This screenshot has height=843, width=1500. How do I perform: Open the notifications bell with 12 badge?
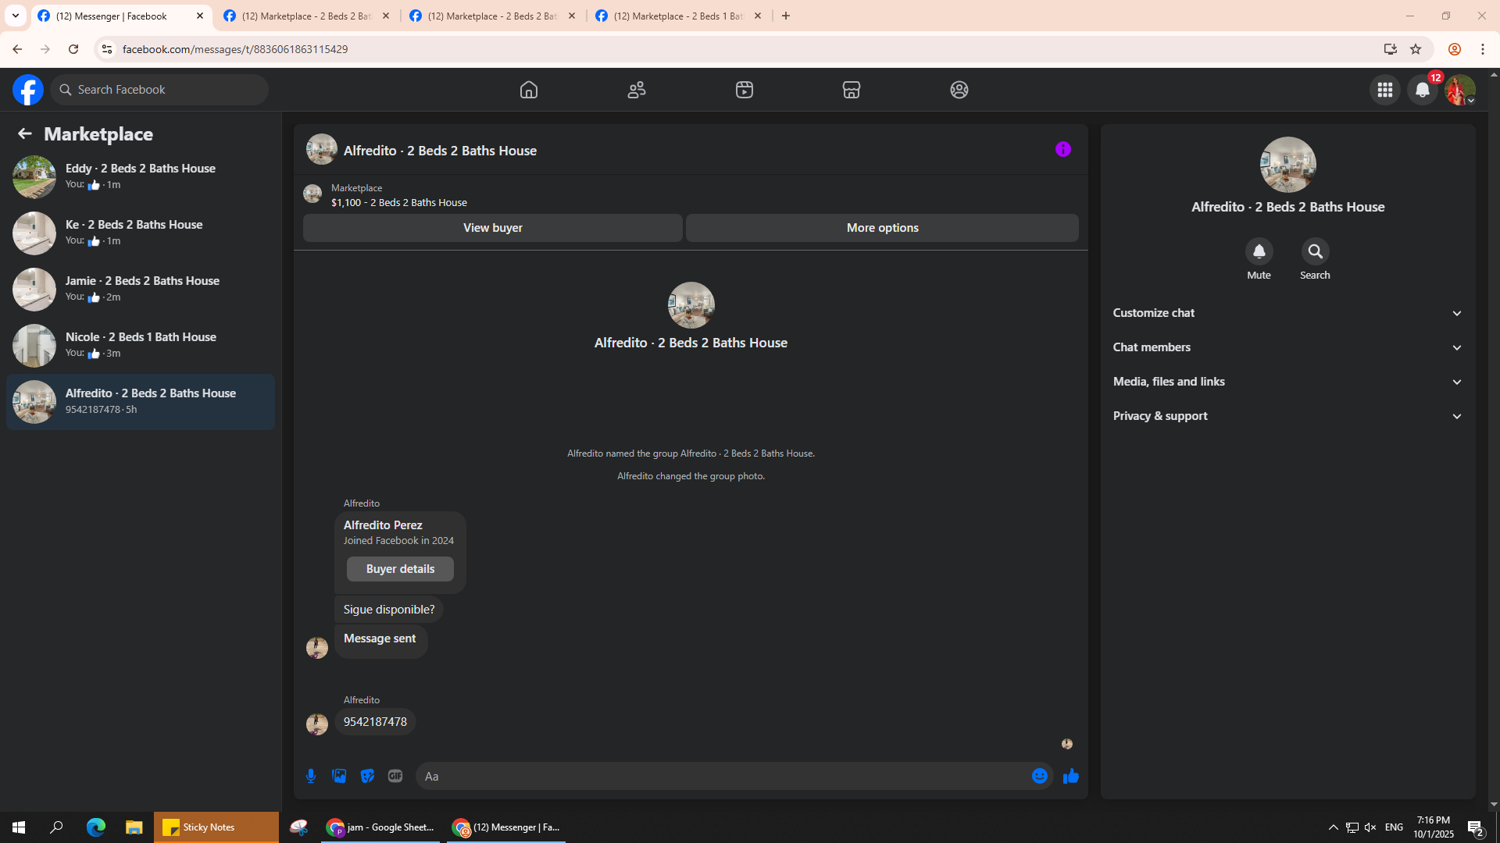coord(1423,90)
